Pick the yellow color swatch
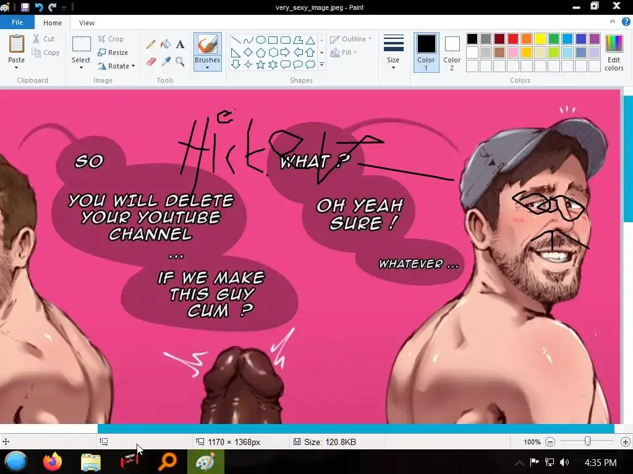 540,39
